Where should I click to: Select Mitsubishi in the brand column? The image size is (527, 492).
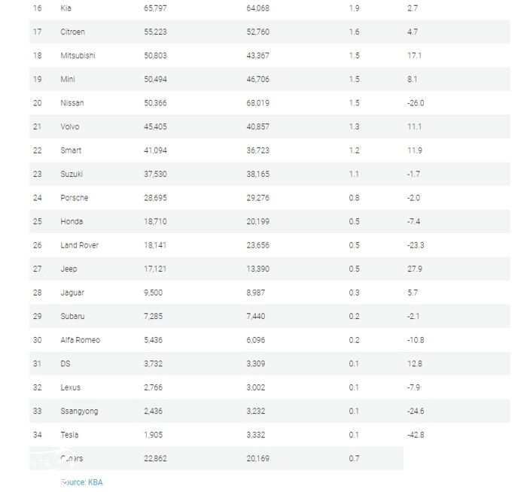click(x=78, y=56)
